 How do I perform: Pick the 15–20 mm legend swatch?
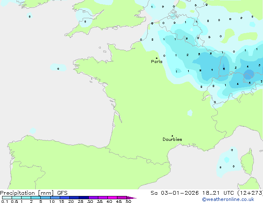(x=65, y=198)
